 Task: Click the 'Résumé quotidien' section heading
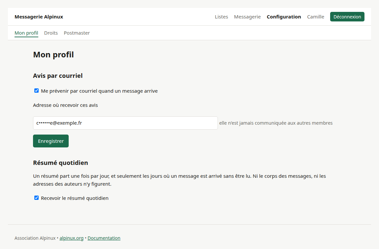click(60, 163)
